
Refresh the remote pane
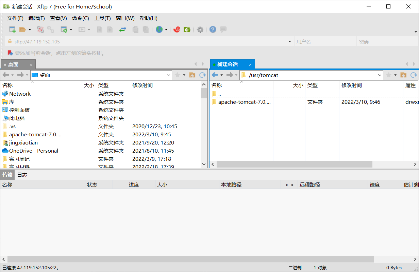coord(414,75)
